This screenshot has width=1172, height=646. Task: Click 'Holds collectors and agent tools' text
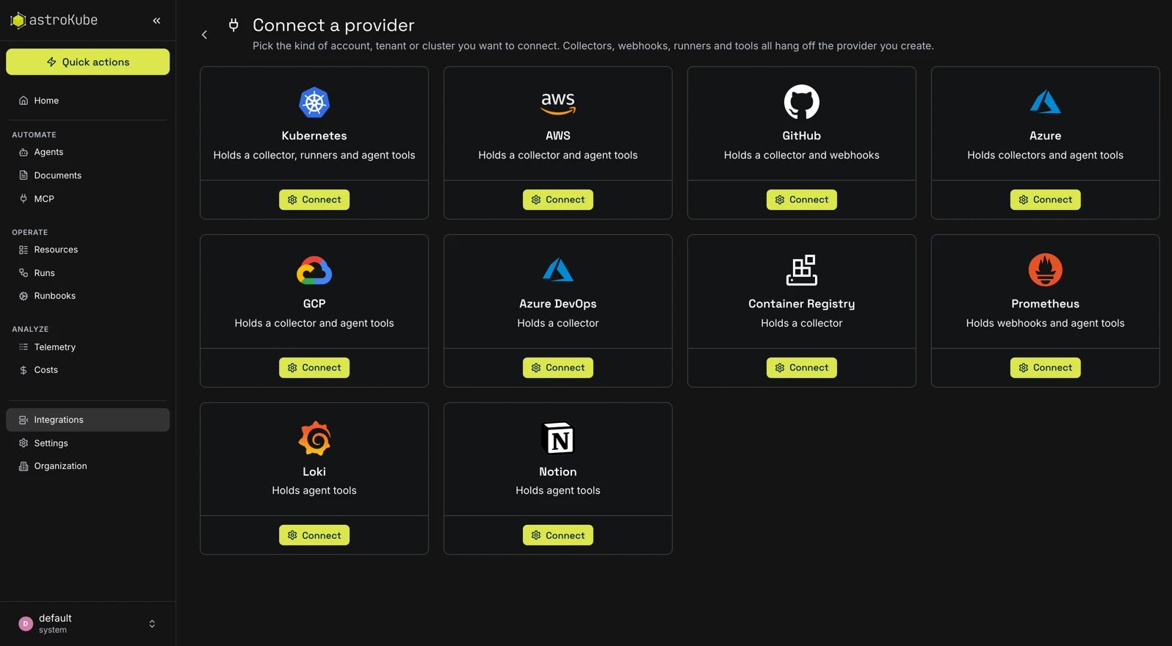pyautogui.click(x=1045, y=155)
